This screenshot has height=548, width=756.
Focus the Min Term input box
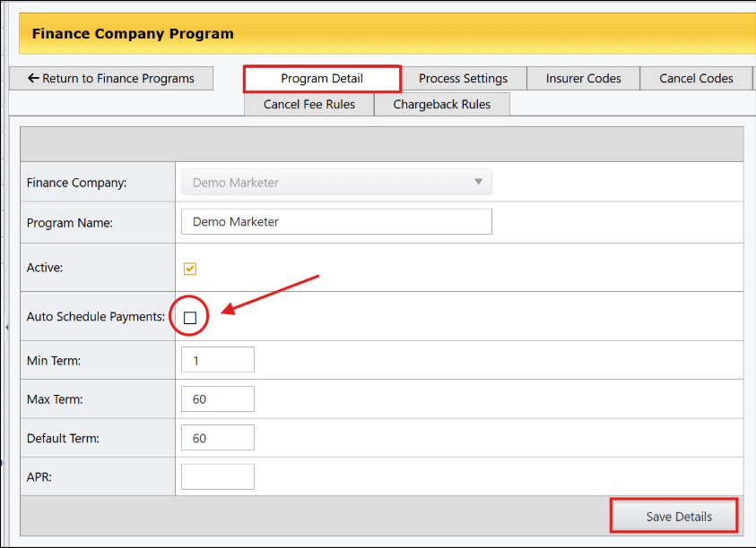[218, 360]
